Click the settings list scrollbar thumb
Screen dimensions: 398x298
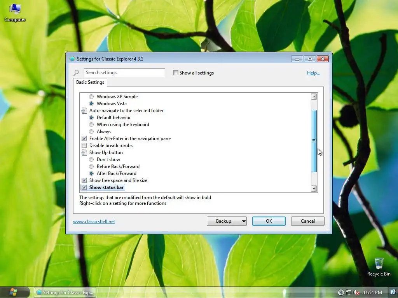pyautogui.click(x=314, y=141)
